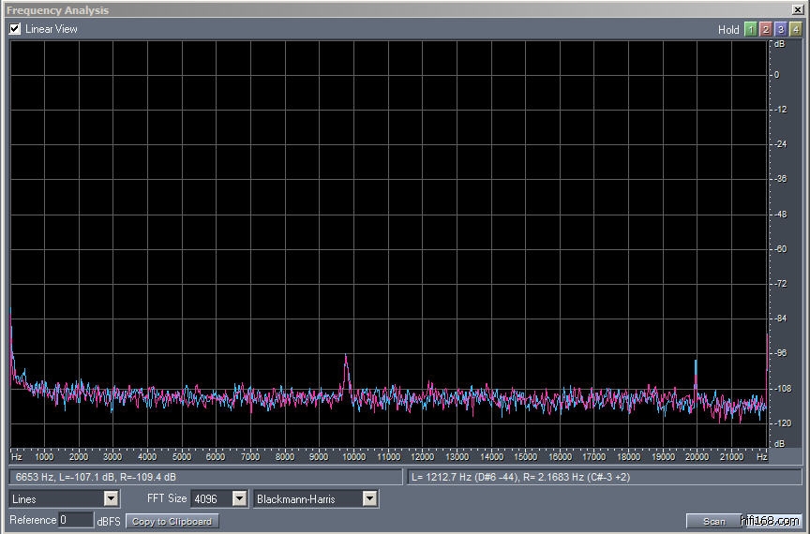The image size is (810, 534).
Task: Click the Reference dBFS input field
Action: [75, 520]
